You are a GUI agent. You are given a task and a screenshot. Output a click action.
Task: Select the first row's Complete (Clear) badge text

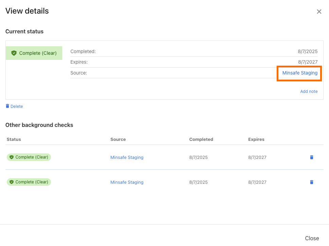[x=32, y=157]
